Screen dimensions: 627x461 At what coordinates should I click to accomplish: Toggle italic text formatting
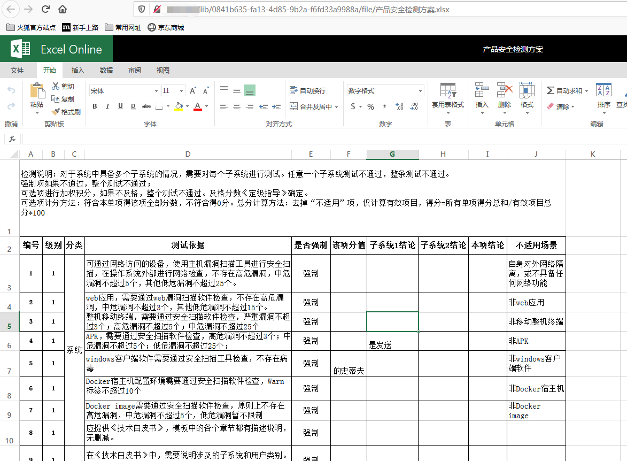click(107, 106)
